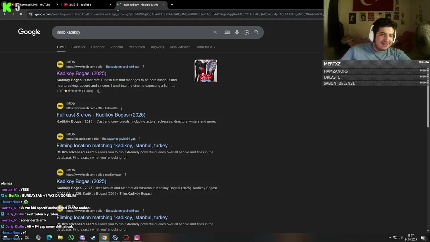Switch to the Haberler tab
This screenshot has width=430, height=242.
point(98,47)
